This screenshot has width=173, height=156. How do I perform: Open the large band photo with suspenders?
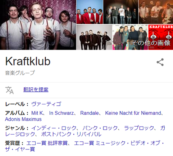tap(38, 25)
